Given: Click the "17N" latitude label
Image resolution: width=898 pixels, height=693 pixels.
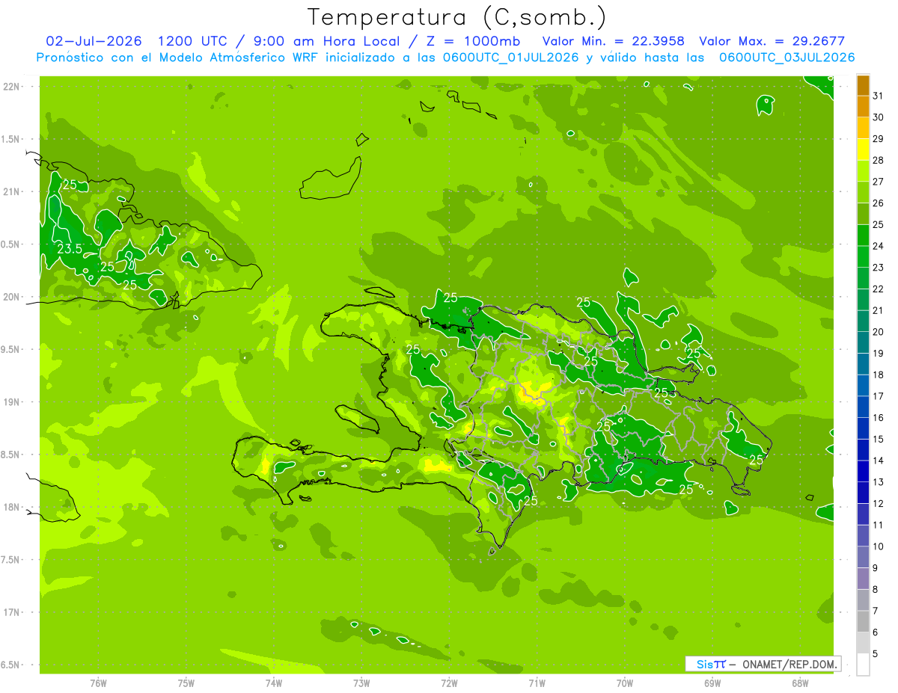Looking at the screenshot, I should tap(12, 612).
